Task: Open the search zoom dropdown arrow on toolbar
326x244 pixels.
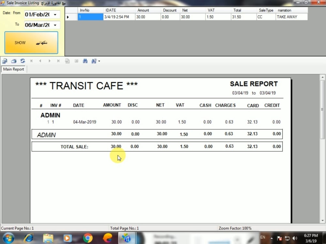Action: click(x=98, y=61)
